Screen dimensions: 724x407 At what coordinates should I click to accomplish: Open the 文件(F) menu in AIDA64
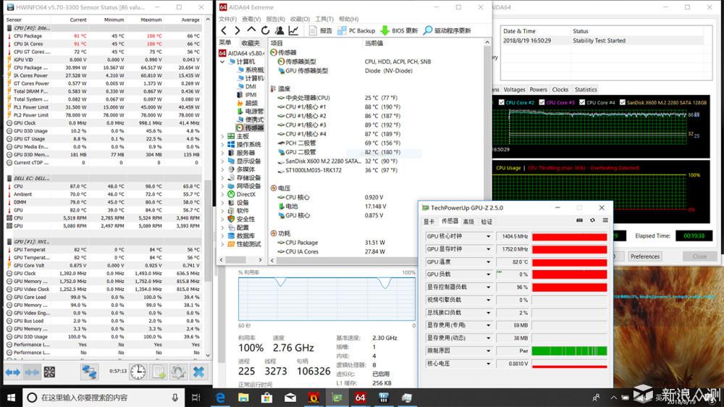point(227,19)
